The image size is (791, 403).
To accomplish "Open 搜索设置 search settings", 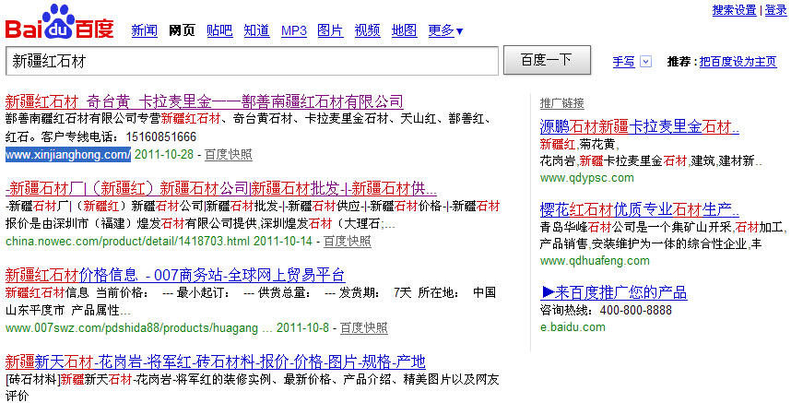I will click(x=734, y=10).
